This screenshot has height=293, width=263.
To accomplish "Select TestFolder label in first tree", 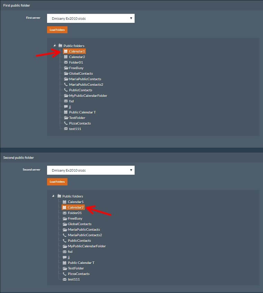I will click(x=77, y=118).
